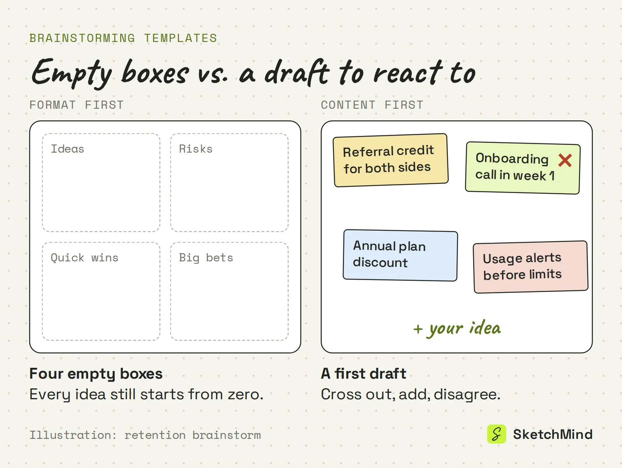Click the 'Cross out, add, disagree.' caption
622x468 pixels.
pos(411,394)
